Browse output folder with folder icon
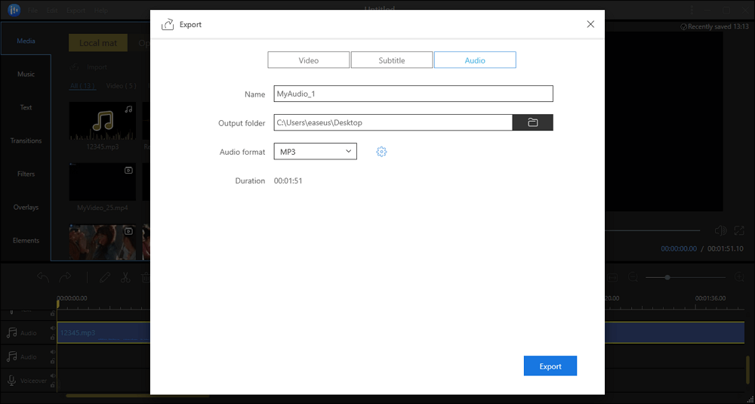This screenshot has height=404, width=755. click(x=532, y=122)
